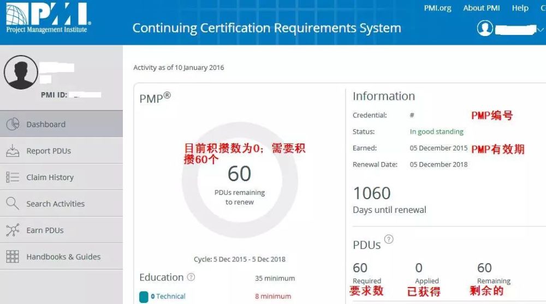Click the profile silhouette picture in sidebar
Viewport: 546px width, 304px height.
coord(21,73)
